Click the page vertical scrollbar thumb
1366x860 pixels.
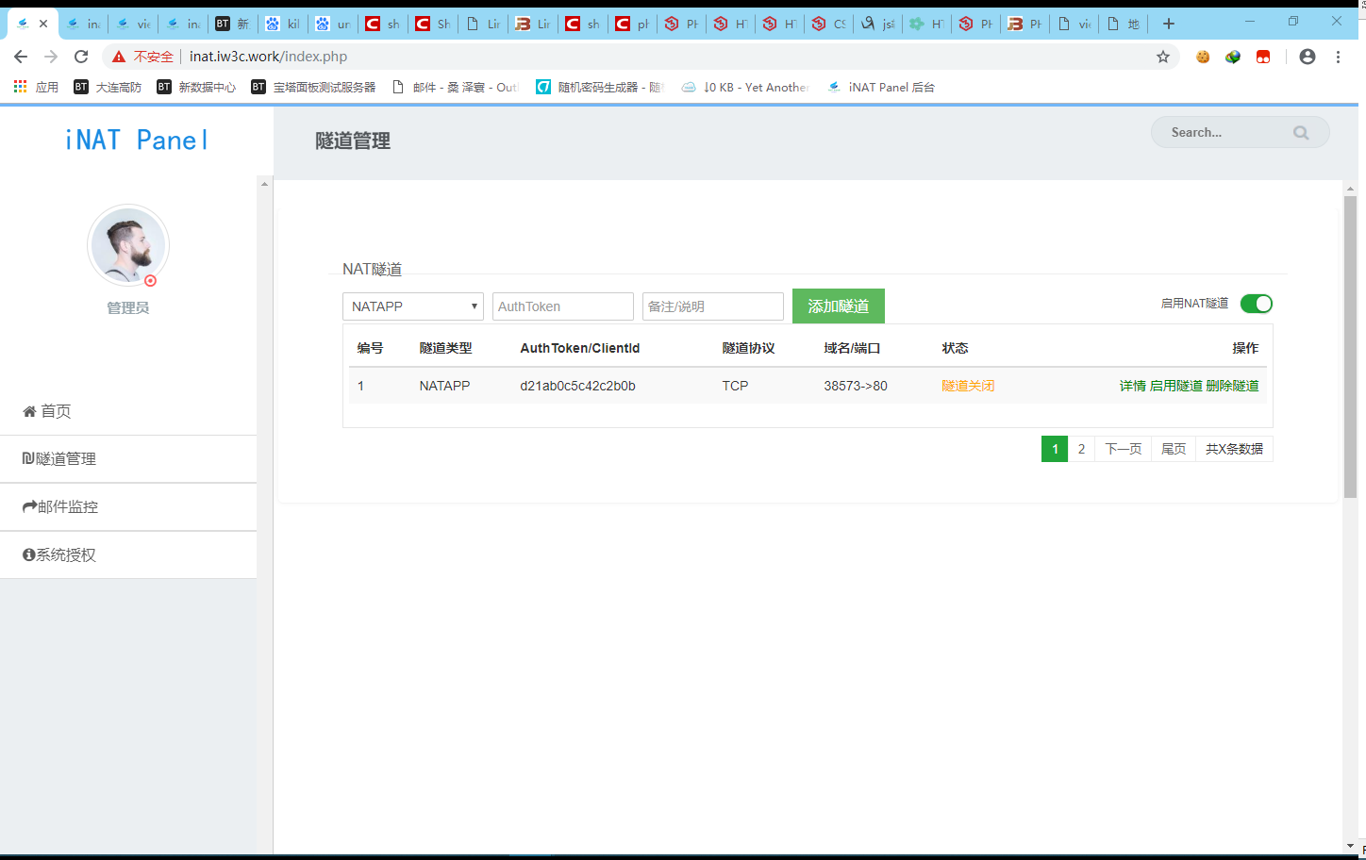1350,347
